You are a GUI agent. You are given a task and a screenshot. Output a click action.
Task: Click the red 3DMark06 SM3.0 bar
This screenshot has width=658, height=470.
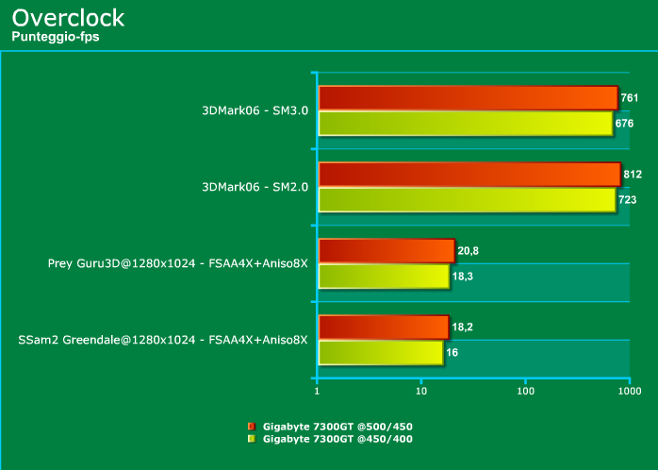pos(468,98)
